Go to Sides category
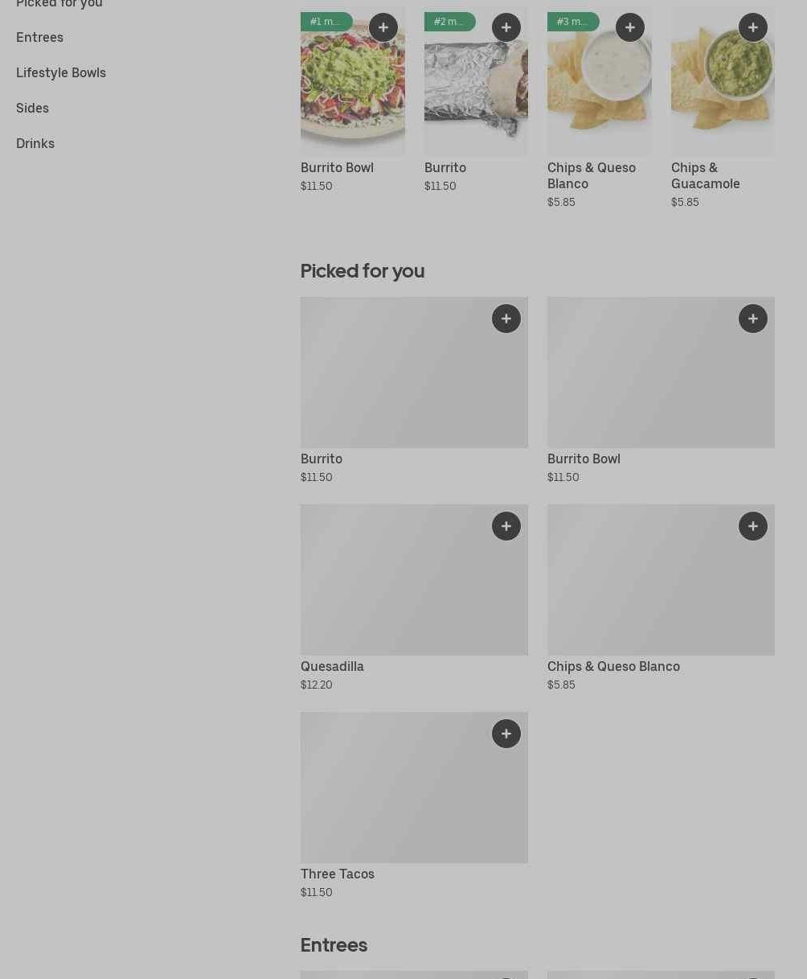 click(x=32, y=108)
